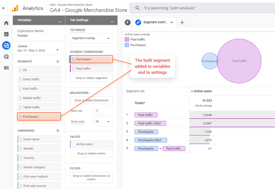Image resolution: width=275 pixels, height=189 pixels.
Task: Click Purchasers chip in row 5
Action: pos(146,148)
